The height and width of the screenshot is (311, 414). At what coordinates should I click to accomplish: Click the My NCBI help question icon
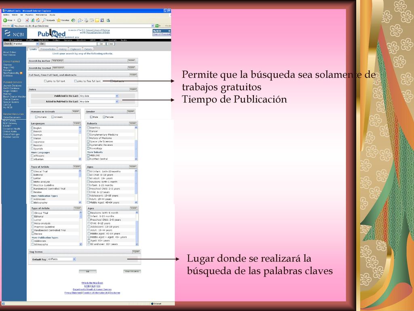tap(169, 31)
